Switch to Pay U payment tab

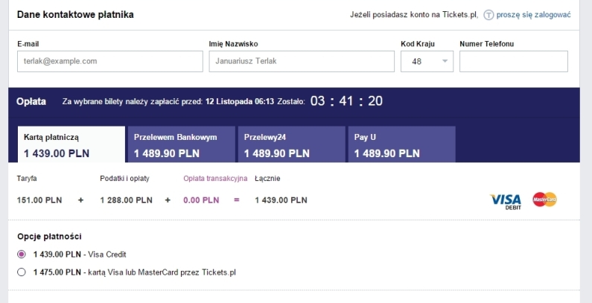click(401, 144)
